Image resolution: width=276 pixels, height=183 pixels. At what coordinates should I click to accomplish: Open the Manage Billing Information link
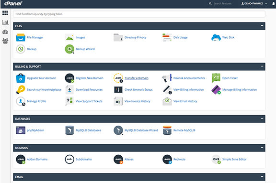240,90
